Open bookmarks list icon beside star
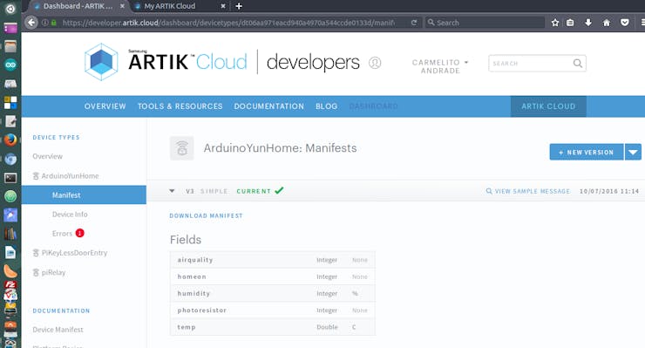Image resolution: width=645 pixels, height=348 pixels. click(570, 23)
